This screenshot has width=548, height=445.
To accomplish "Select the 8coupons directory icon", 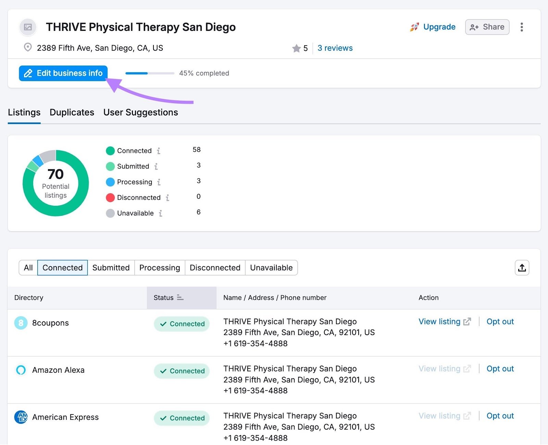I will click(x=21, y=323).
